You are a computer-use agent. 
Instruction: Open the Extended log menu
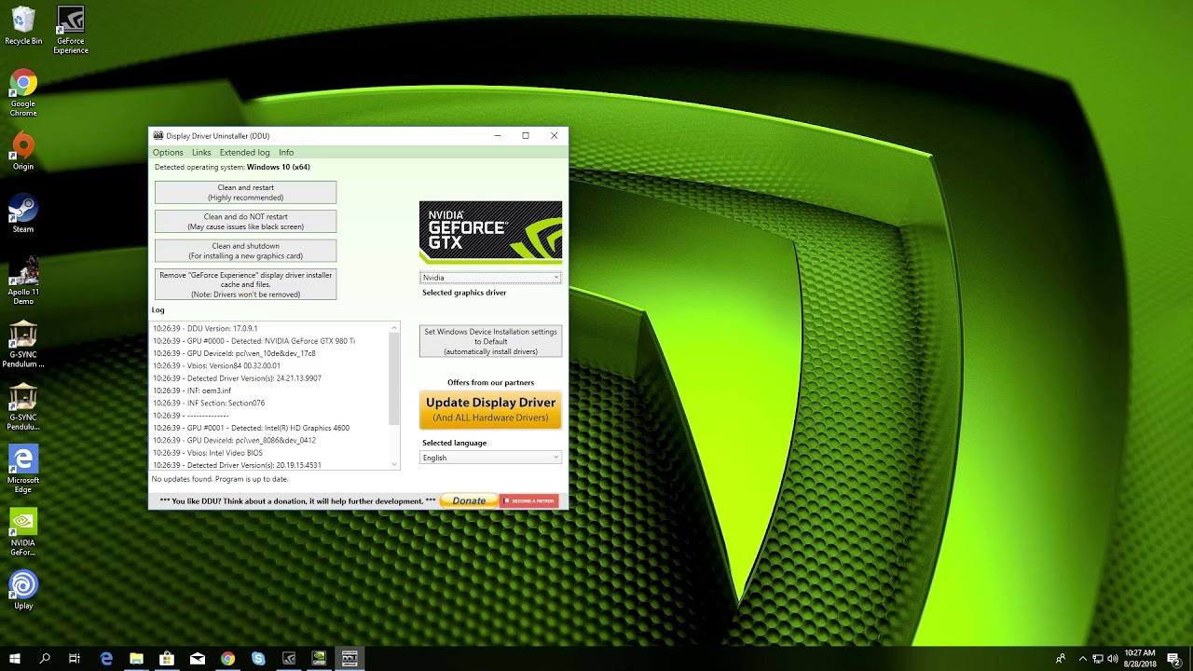tap(245, 153)
